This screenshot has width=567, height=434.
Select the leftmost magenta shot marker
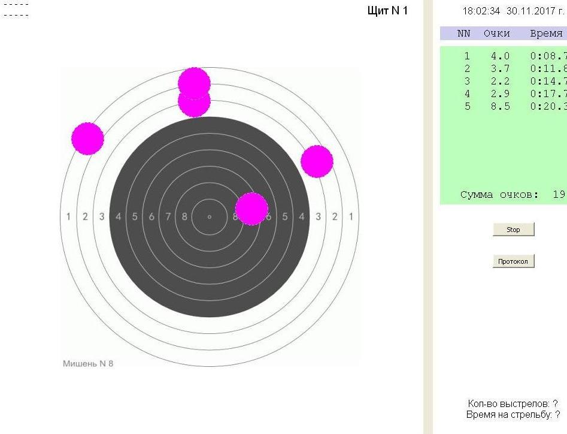point(87,138)
